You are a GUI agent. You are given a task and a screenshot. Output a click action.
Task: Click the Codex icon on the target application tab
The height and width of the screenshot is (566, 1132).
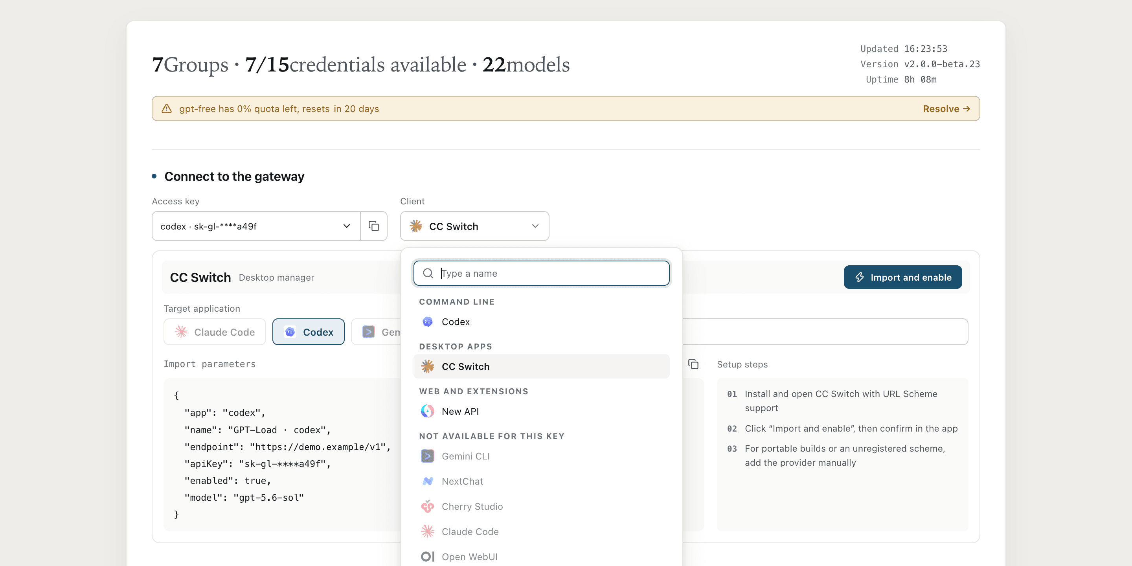pos(290,332)
